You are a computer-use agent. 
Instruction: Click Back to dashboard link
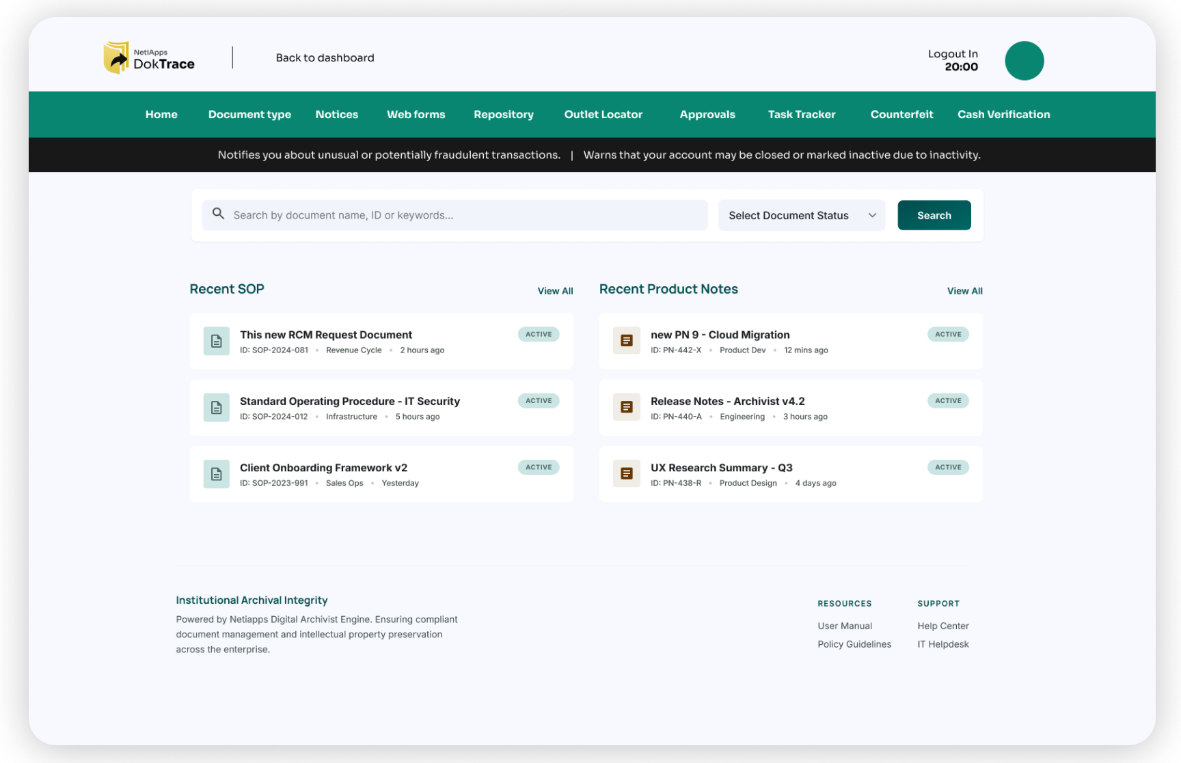(x=325, y=58)
